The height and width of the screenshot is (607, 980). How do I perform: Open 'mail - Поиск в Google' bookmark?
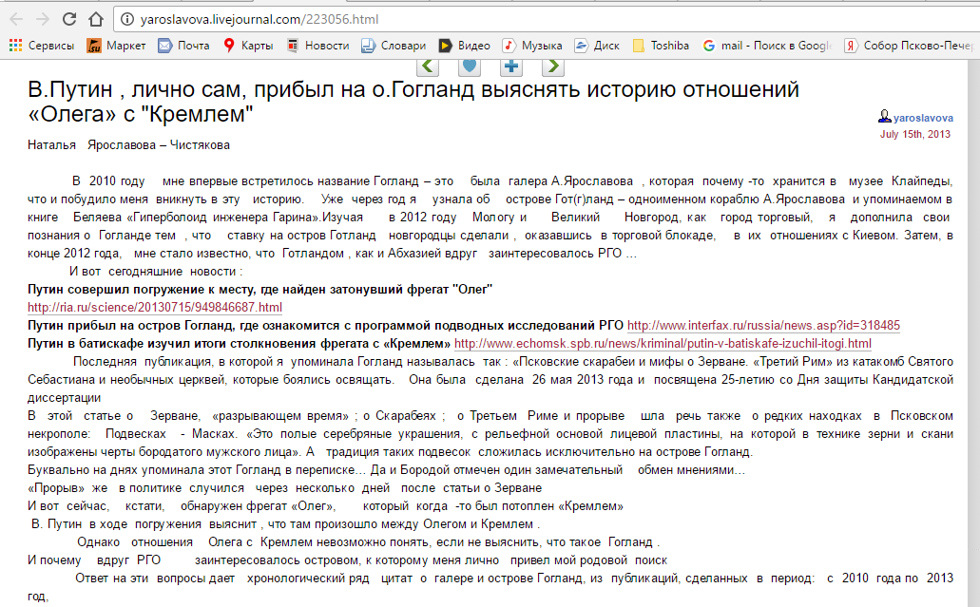click(x=767, y=46)
